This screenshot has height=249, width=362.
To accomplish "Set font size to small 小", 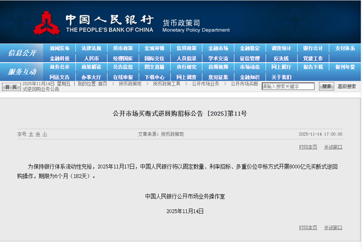I will (45, 134).
